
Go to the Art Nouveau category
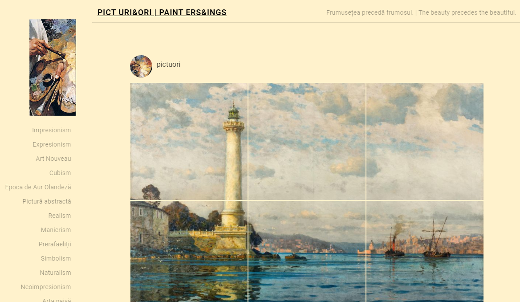53,159
